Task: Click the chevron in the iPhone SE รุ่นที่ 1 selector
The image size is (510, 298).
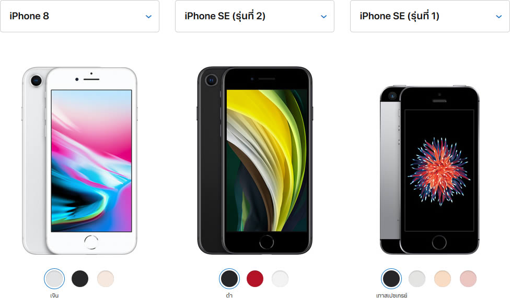Action: point(499,17)
